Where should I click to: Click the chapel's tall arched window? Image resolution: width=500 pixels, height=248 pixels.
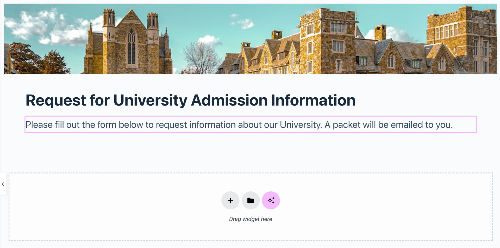point(132,47)
